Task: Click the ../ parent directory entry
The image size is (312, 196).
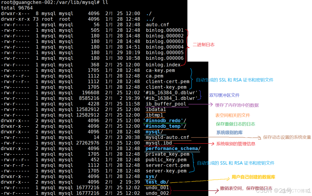Action: point(150,19)
